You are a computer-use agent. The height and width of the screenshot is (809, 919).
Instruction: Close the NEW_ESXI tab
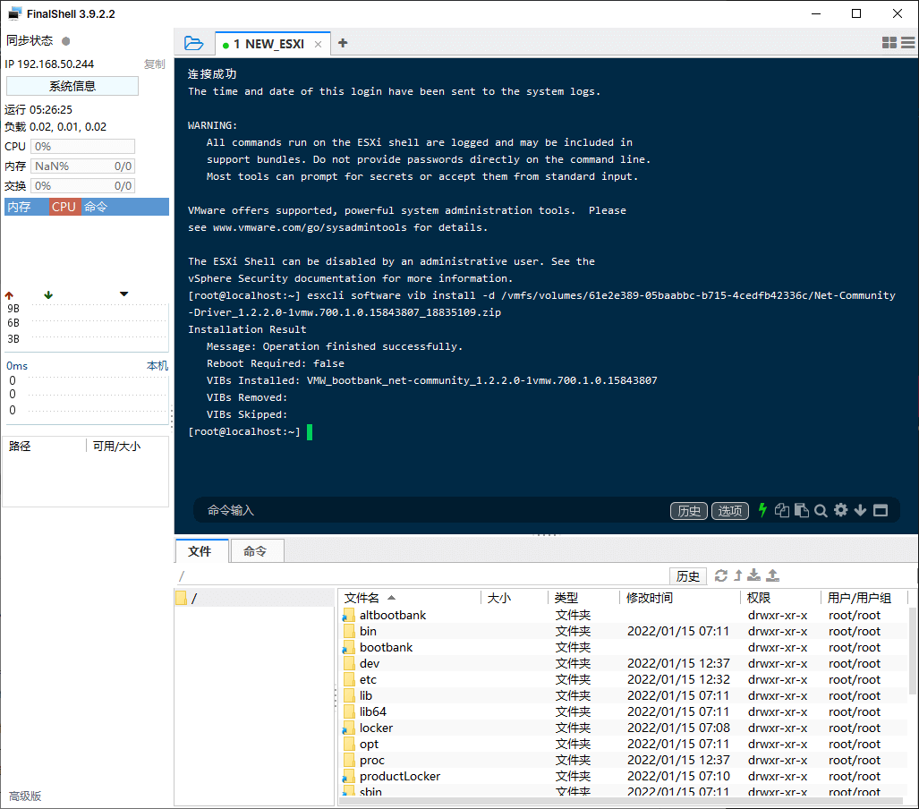tap(318, 44)
